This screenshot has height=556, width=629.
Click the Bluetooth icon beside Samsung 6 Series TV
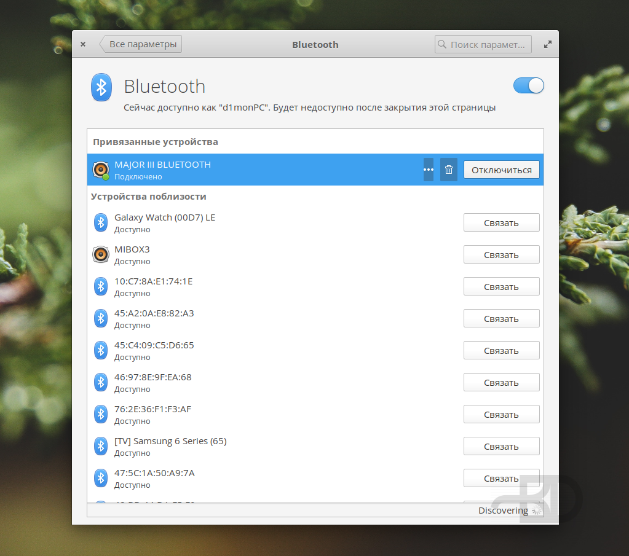pos(101,446)
